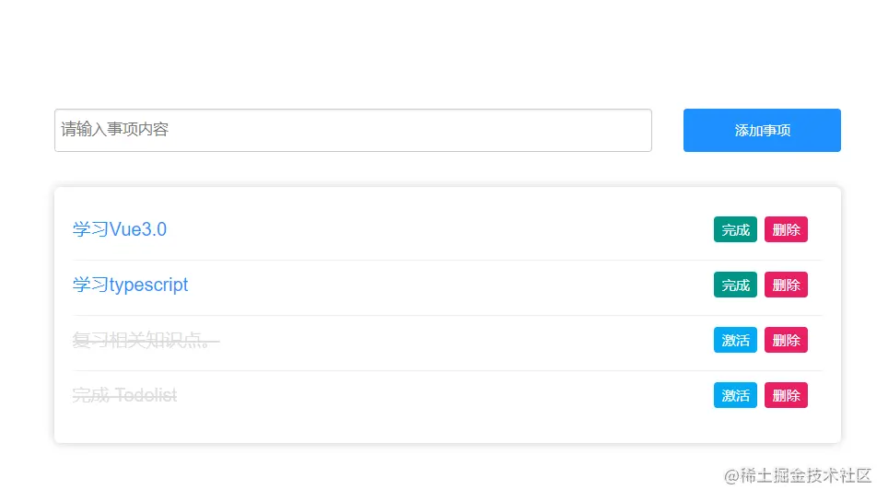Delete the 学习Vue3.0 item with 删除

click(x=786, y=229)
